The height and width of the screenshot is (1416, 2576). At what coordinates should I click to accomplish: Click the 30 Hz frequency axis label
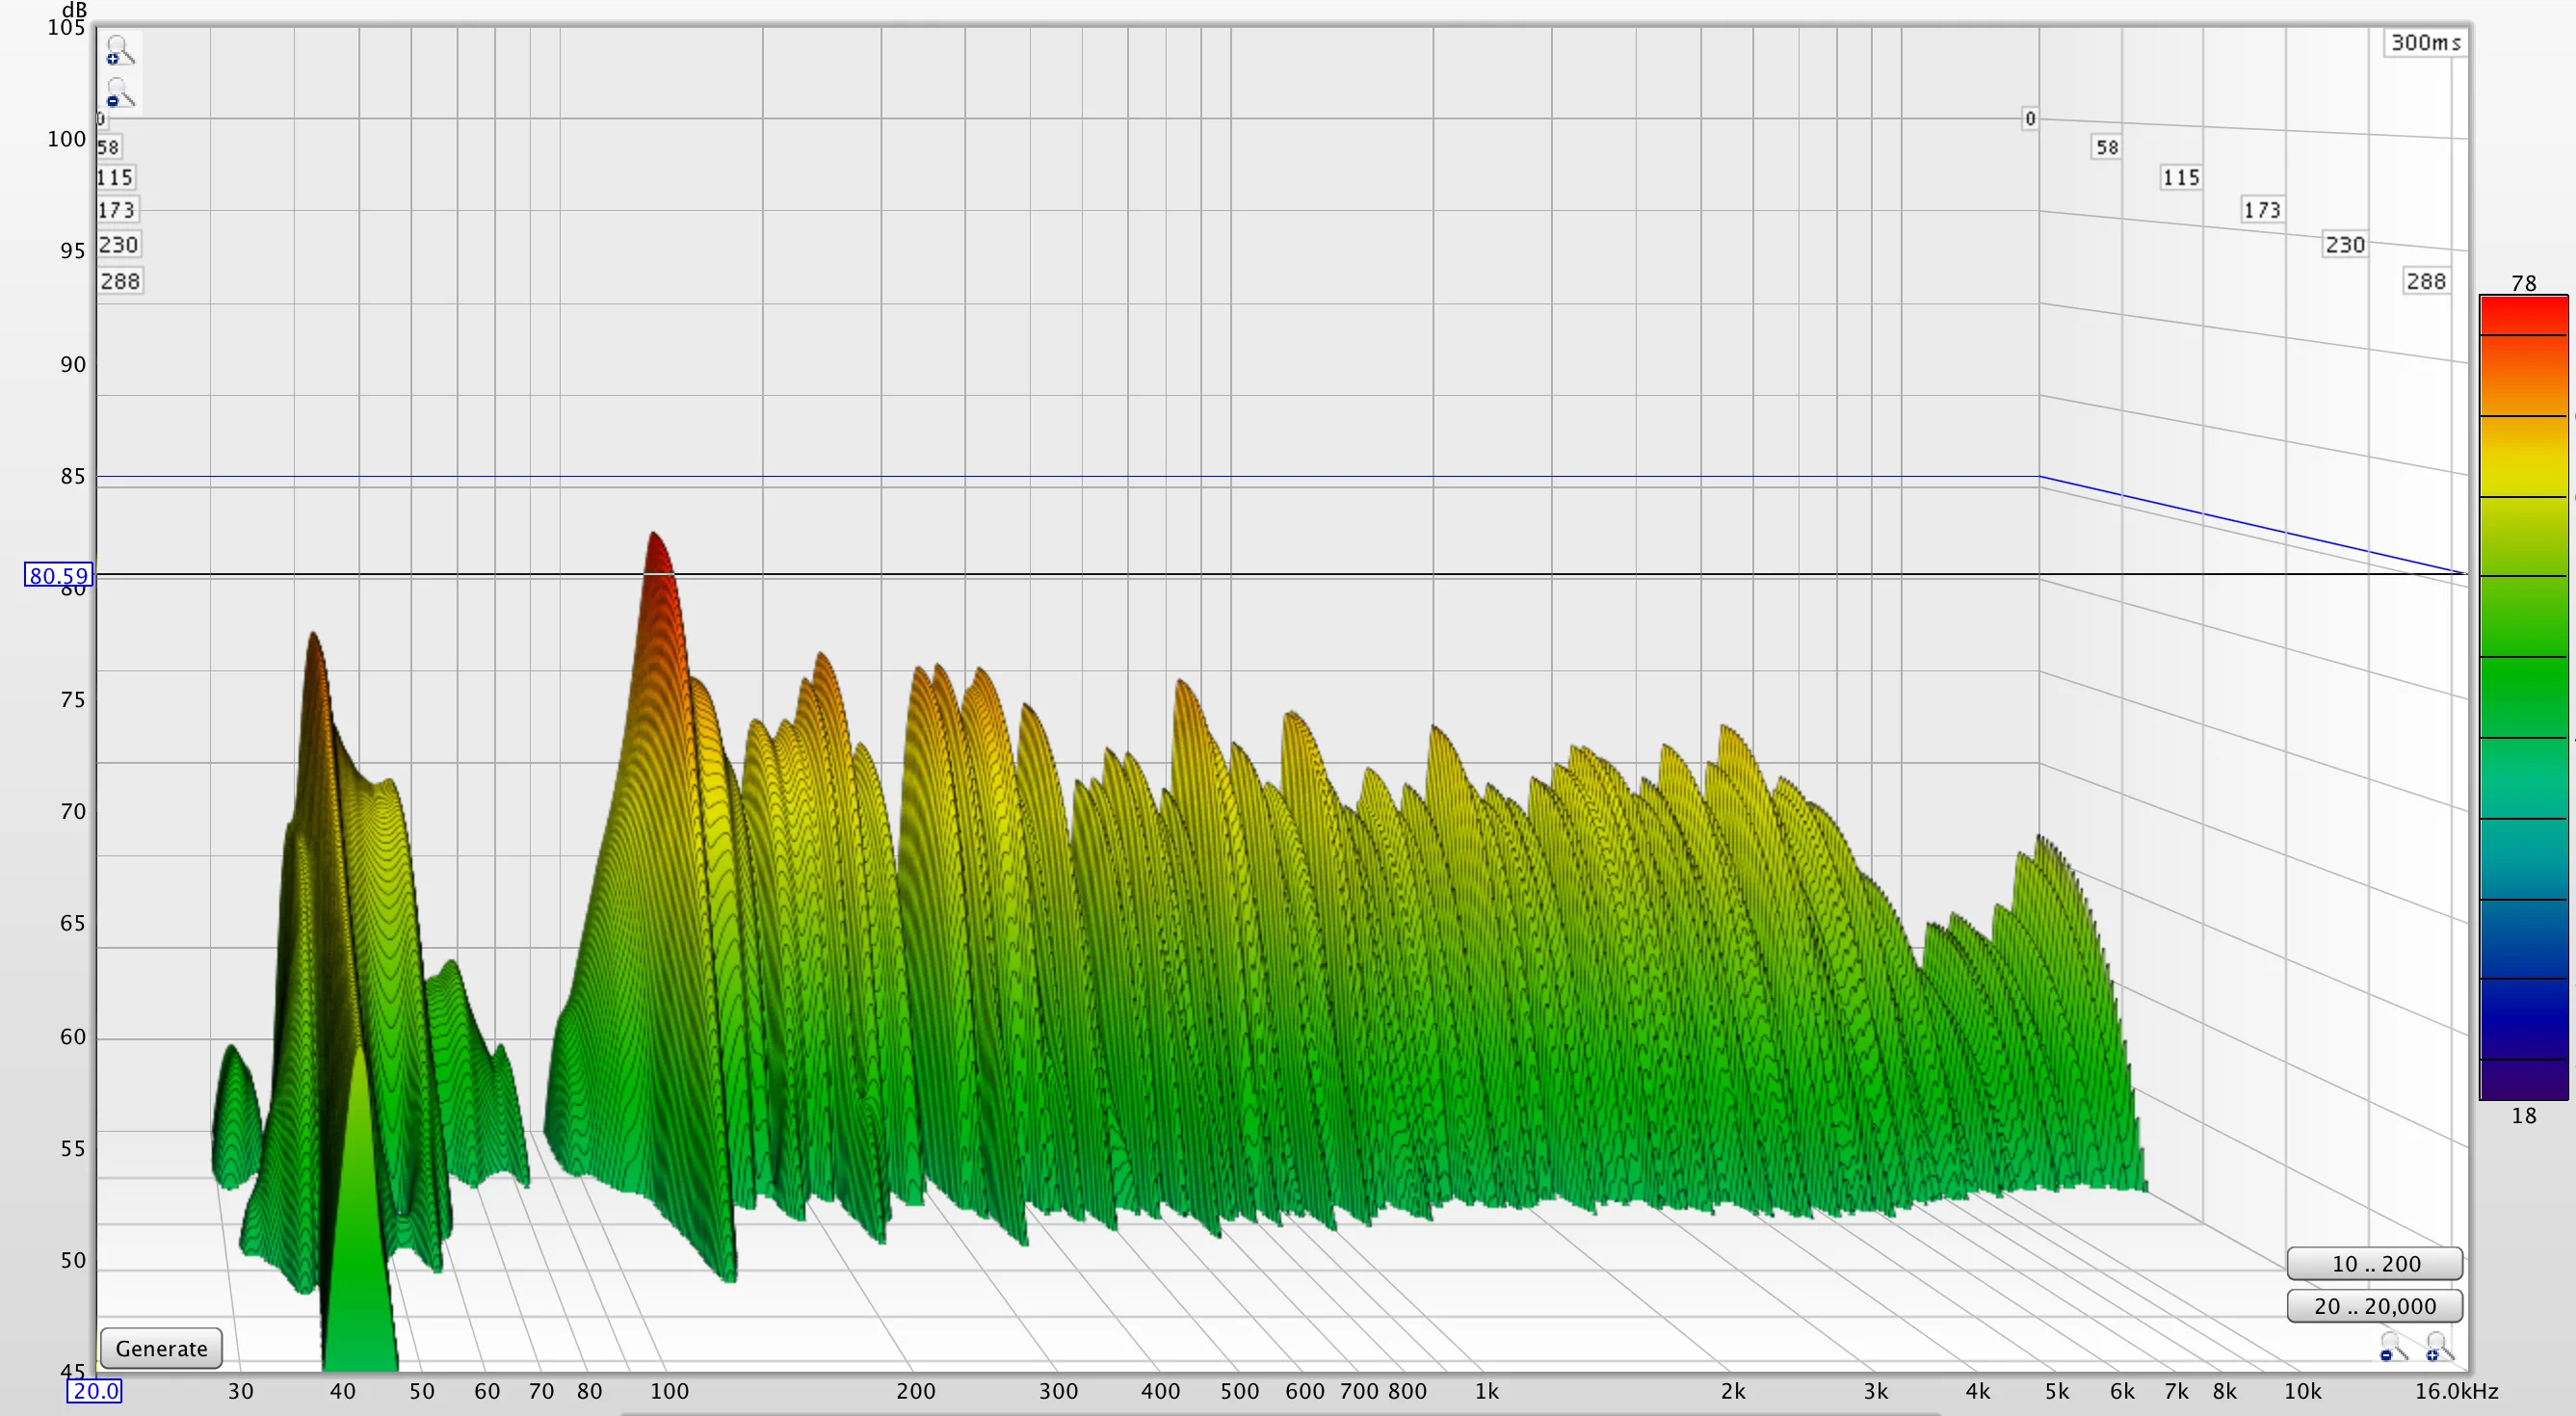[240, 1391]
